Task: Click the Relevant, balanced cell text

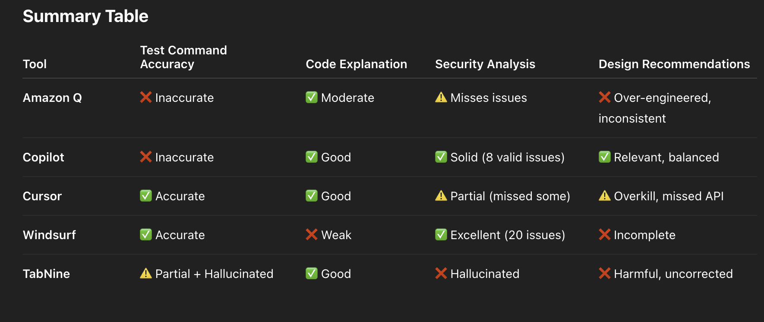Action: (666, 157)
